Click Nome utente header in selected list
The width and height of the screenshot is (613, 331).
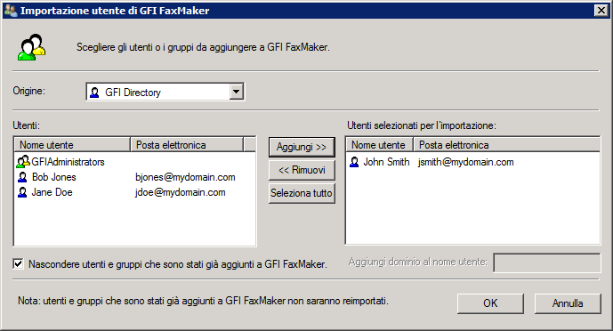[380, 145]
